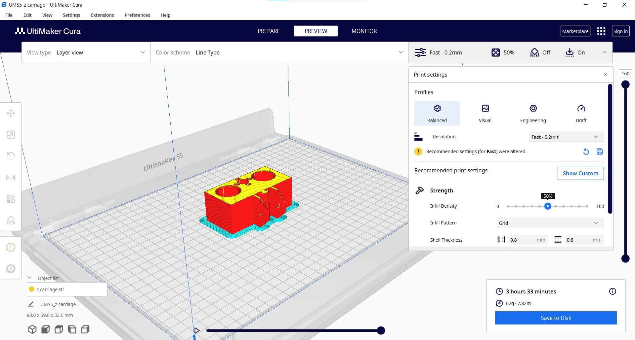Screen dimensions: 635x340
Task: Open the Settings menu
Action: pyautogui.click(x=71, y=15)
